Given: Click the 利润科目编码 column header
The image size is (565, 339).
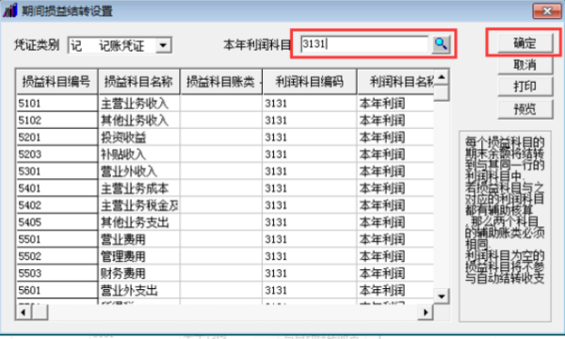Looking at the screenshot, I should 310,82.
